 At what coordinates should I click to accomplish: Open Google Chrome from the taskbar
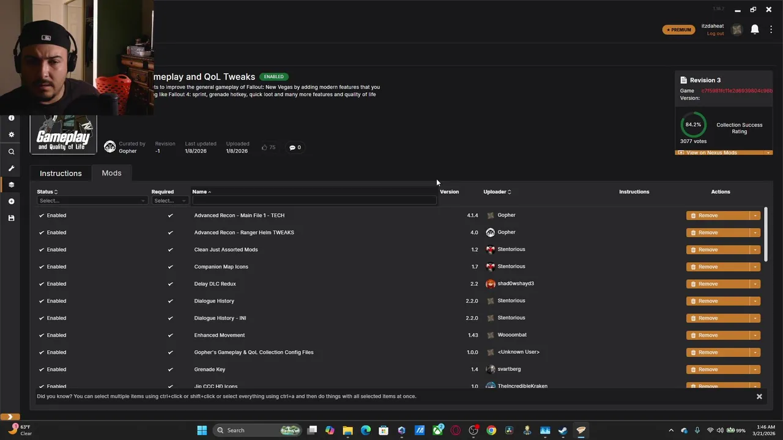(491, 430)
